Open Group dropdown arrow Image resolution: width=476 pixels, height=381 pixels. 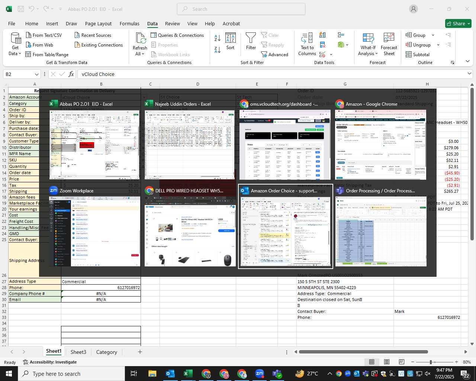click(433, 35)
